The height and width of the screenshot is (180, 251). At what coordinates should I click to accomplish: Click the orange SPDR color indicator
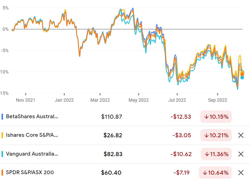[2, 173]
